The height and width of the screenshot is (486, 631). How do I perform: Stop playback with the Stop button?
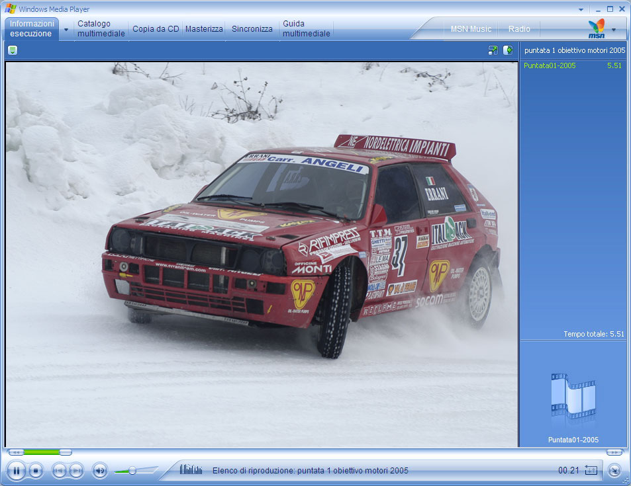[36, 470]
